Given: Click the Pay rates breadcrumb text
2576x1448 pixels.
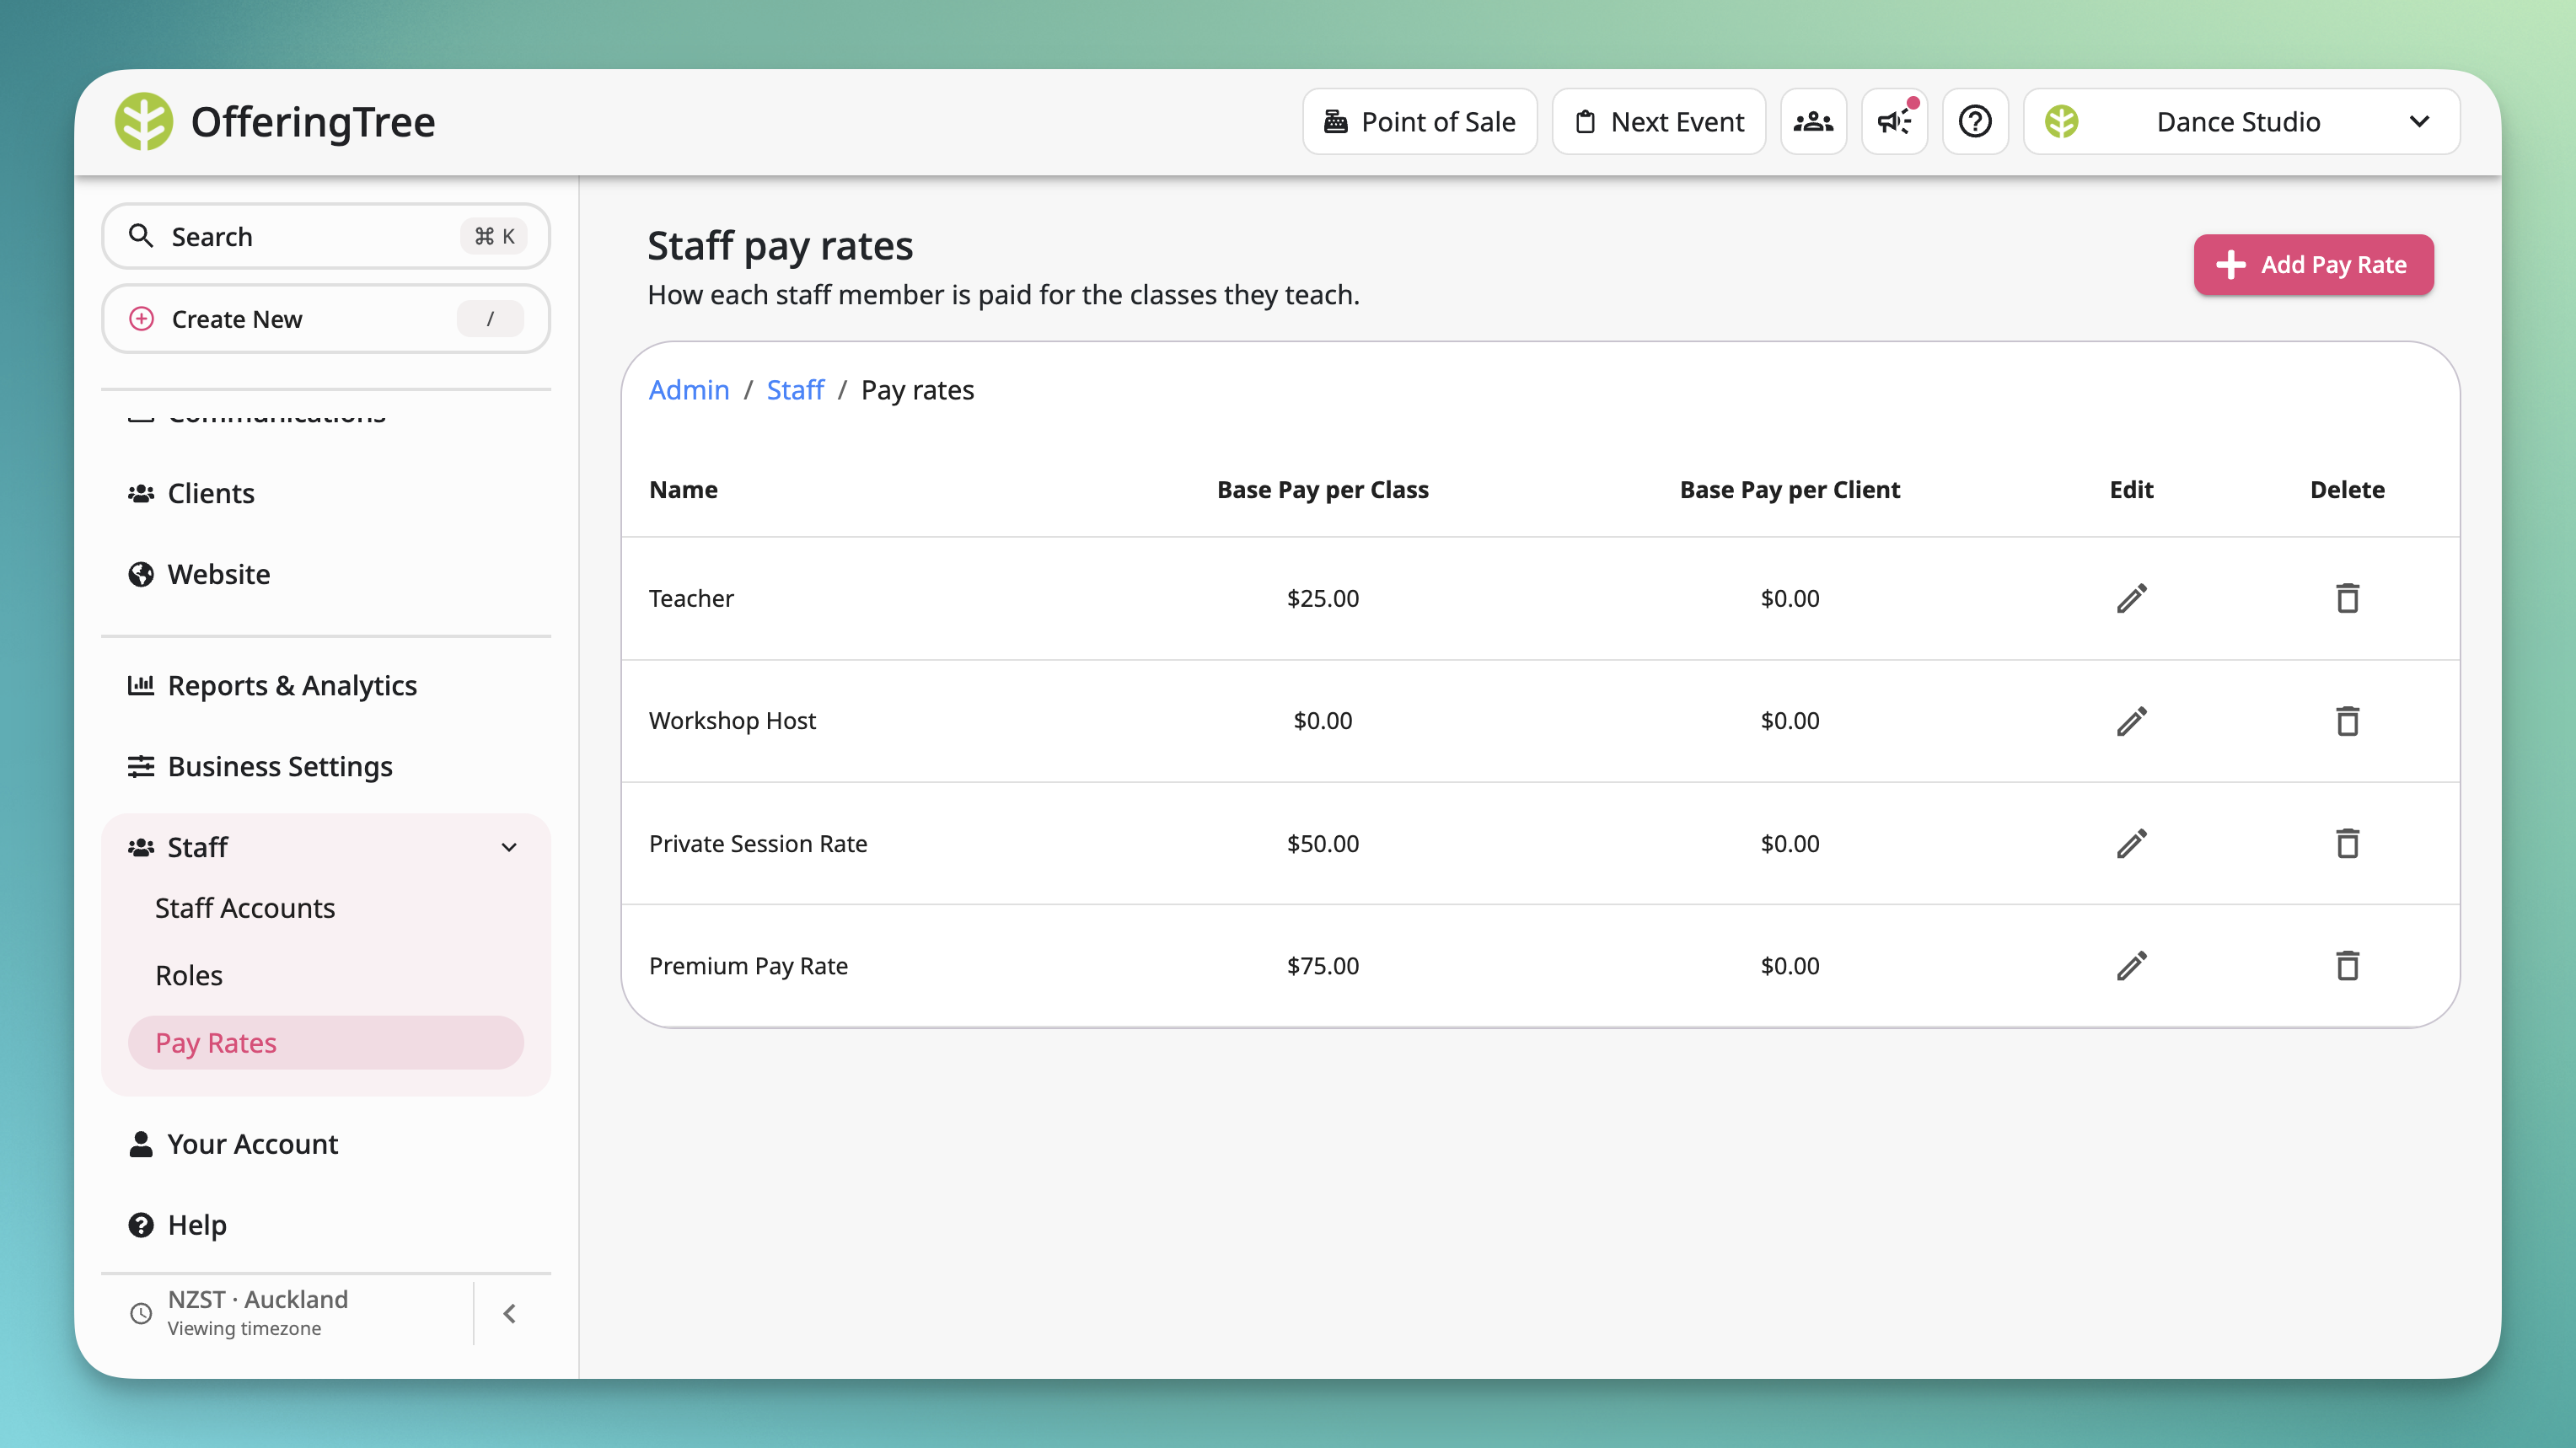Looking at the screenshot, I should [x=917, y=390].
